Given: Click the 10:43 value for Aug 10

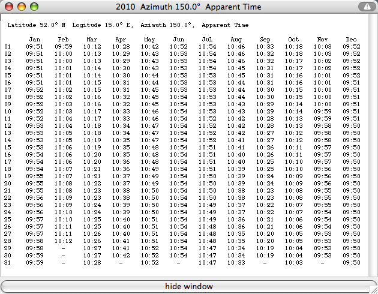Looking at the screenshot, I should coord(236,112).
